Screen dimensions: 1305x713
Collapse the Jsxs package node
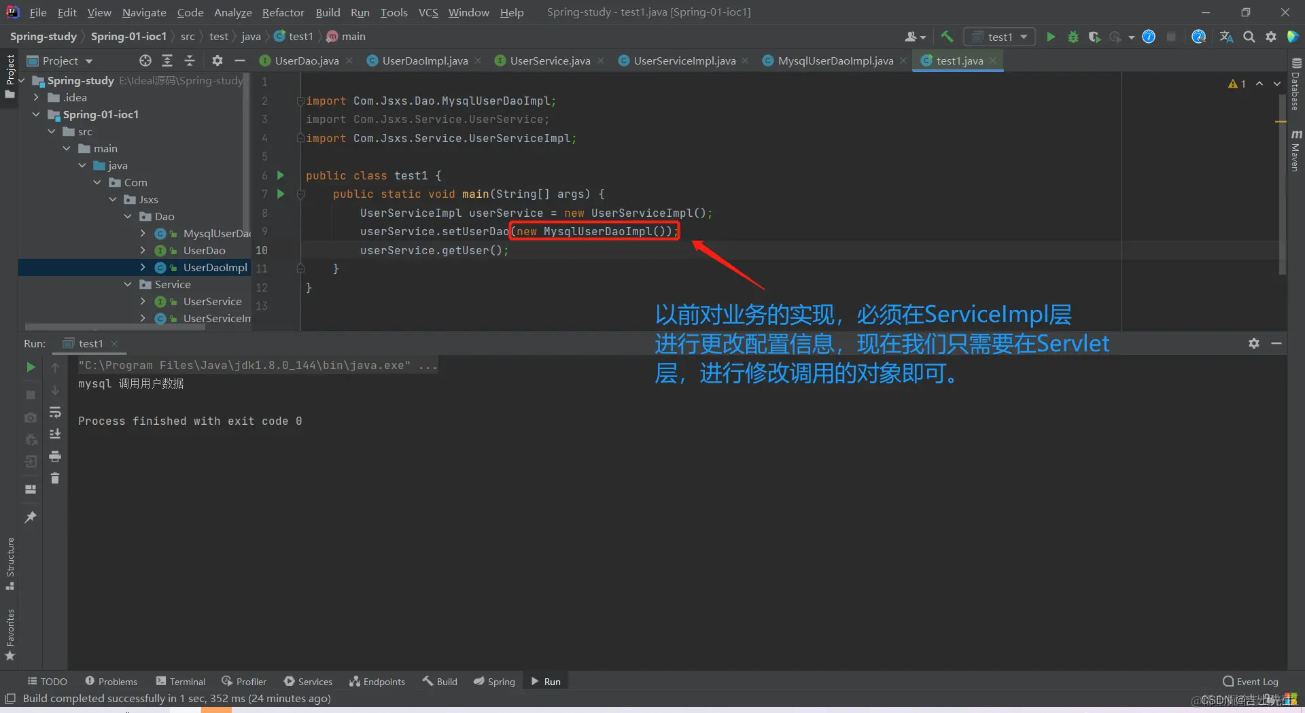[113, 199]
